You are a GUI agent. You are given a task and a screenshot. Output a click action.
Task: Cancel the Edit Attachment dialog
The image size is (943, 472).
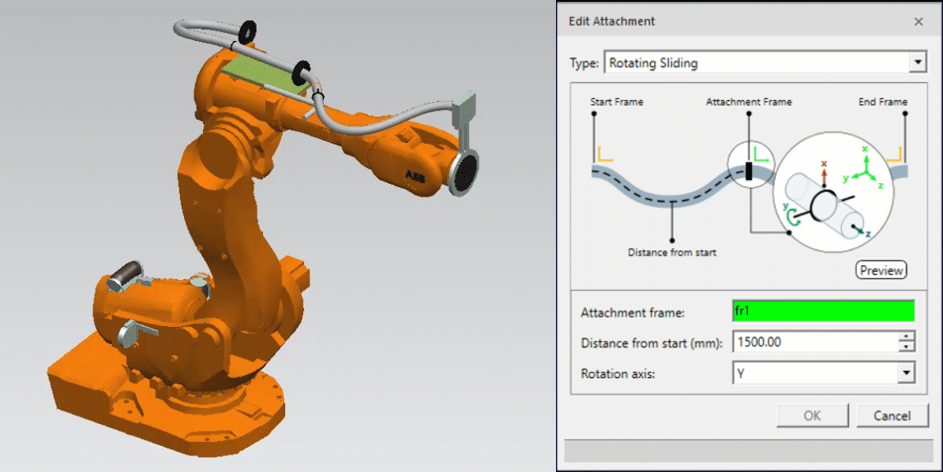tap(892, 415)
